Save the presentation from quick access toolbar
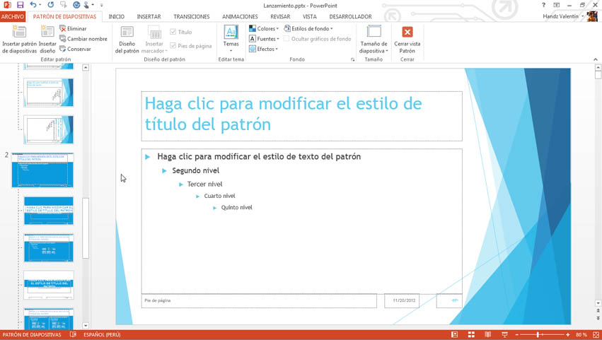This screenshot has height=340, width=602. 20,5
